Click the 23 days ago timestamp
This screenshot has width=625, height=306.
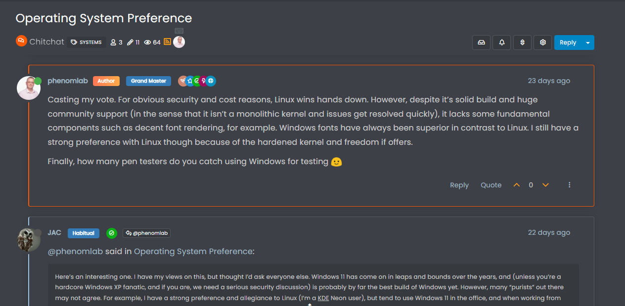pyautogui.click(x=549, y=81)
